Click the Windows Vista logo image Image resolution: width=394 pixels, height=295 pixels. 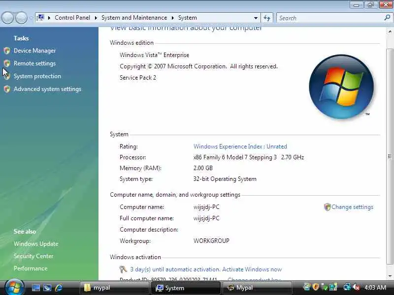[x=341, y=87]
